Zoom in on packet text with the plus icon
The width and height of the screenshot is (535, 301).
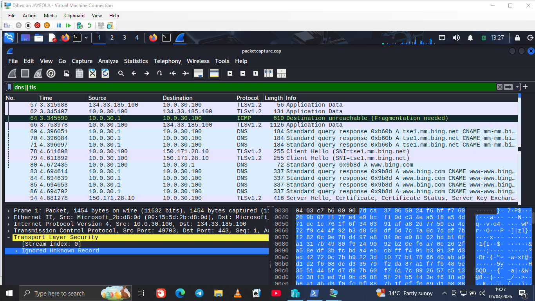230,73
